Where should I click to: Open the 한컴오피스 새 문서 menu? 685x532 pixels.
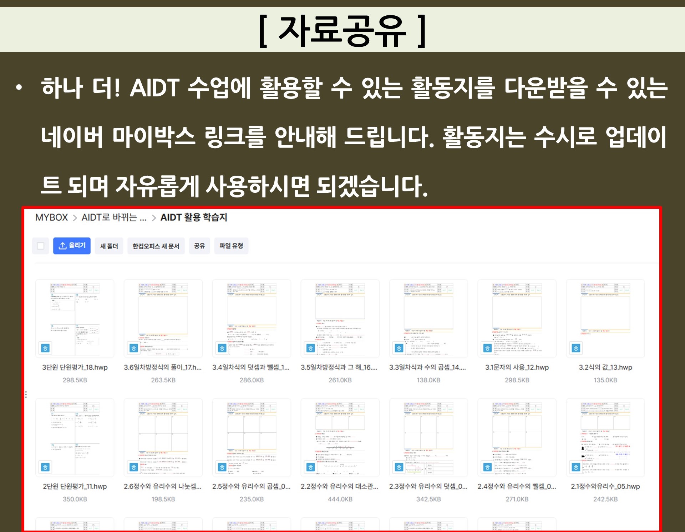(x=156, y=246)
